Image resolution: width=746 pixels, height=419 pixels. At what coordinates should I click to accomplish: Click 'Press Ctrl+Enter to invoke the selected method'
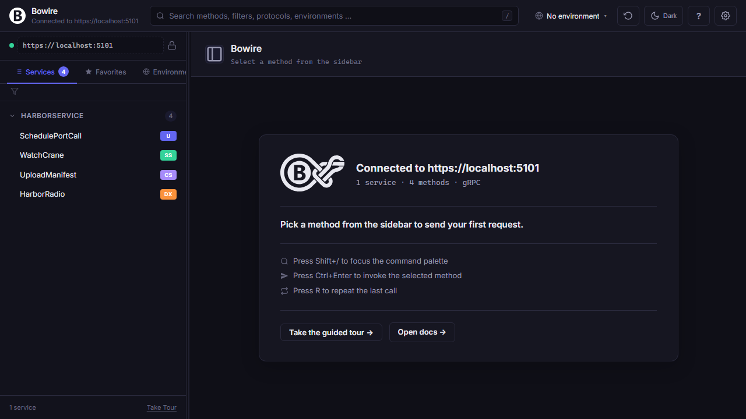[x=378, y=276]
